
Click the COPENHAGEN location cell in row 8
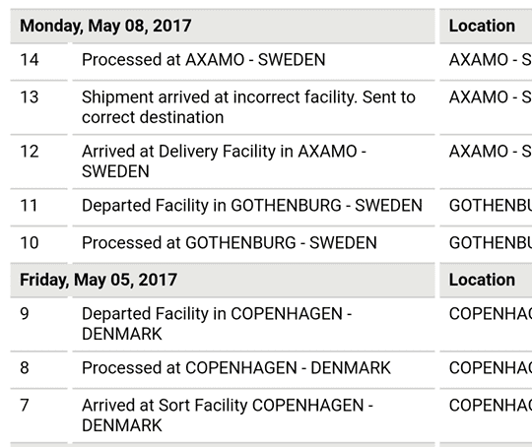[491, 367]
